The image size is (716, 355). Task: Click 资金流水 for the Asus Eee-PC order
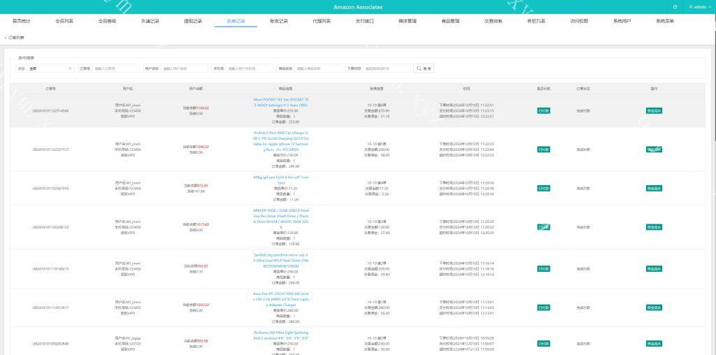[x=654, y=307]
